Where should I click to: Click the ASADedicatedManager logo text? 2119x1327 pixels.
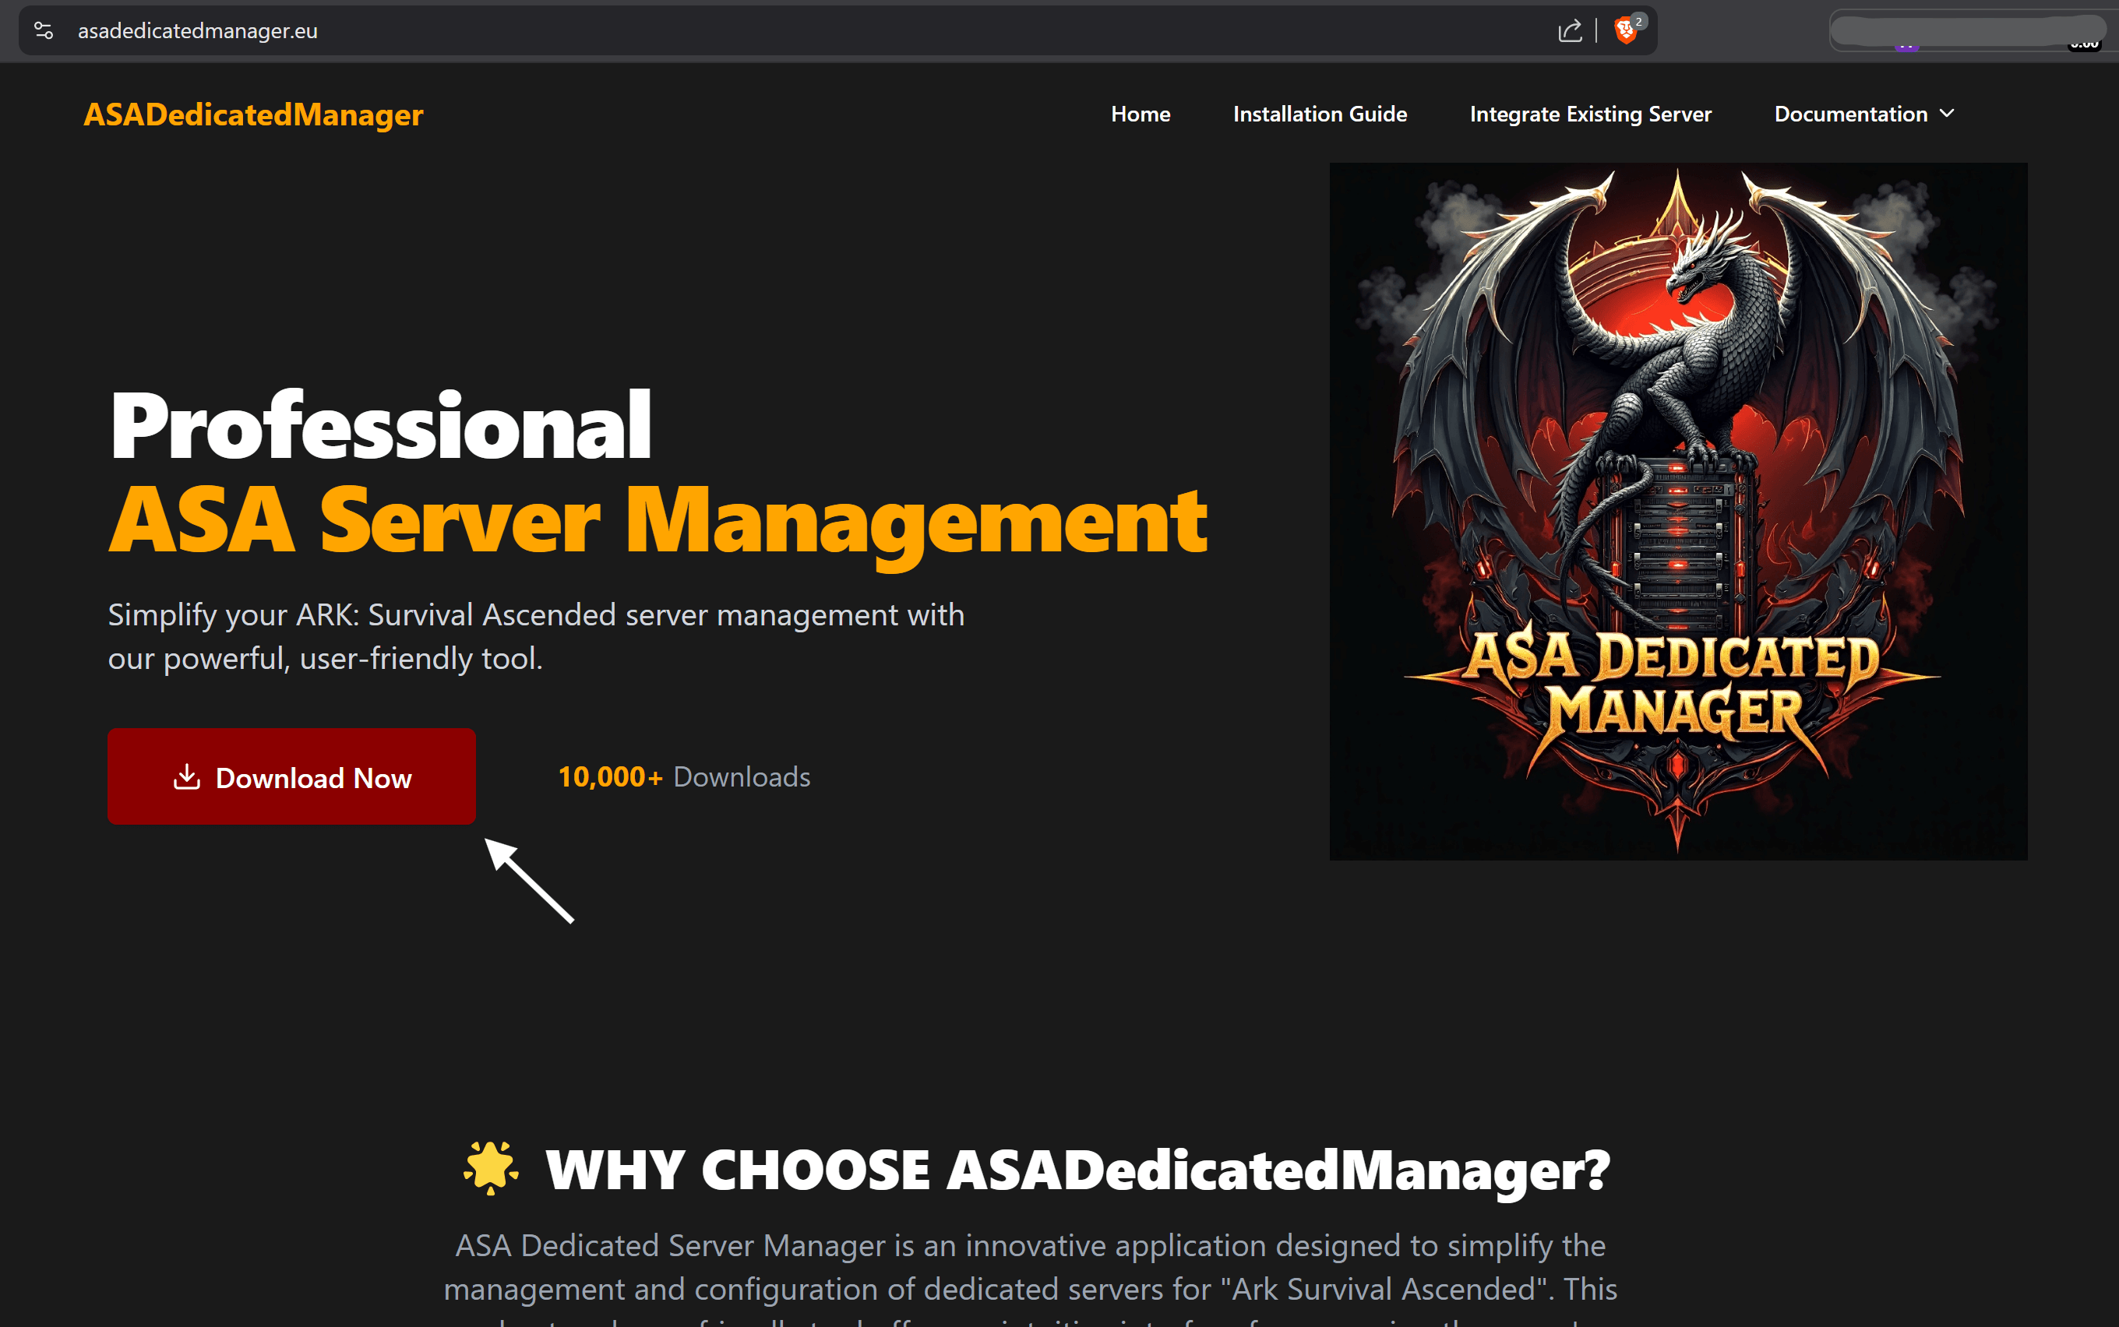pyautogui.click(x=254, y=114)
